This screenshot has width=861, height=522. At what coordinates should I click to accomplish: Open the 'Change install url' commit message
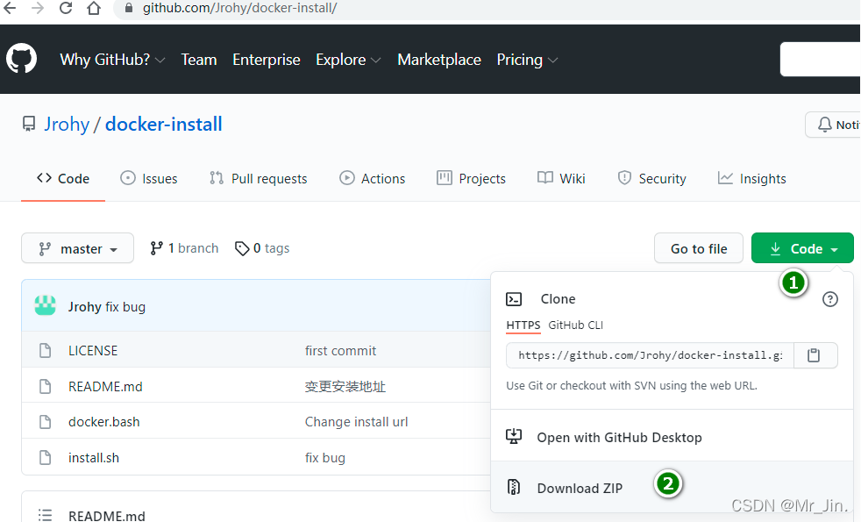(x=356, y=422)
